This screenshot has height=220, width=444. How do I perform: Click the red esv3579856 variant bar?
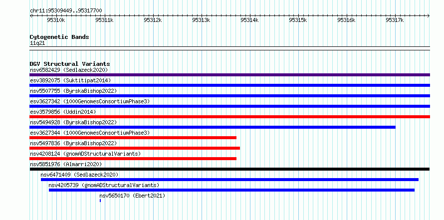point(229,117)
